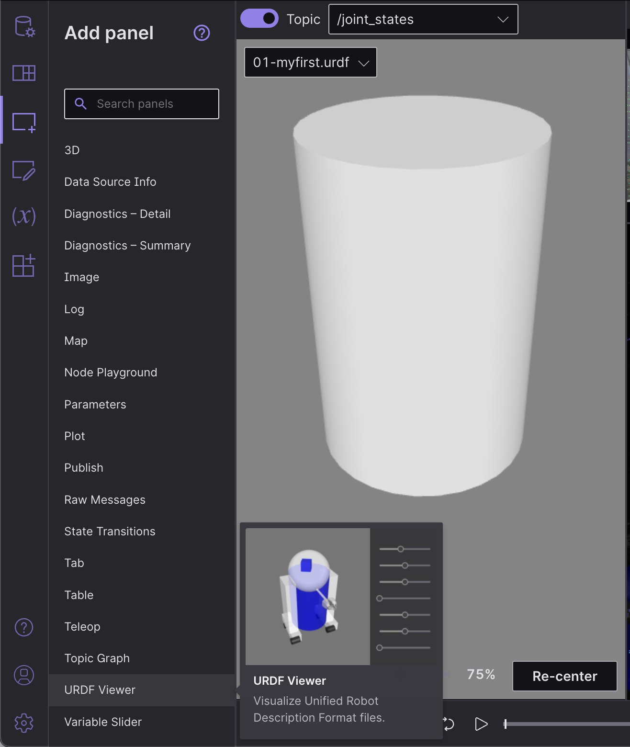Open the Extensions sidebar icon
Image resolution: width=630 pixels, height=747 pixels.
pos(24,265)
